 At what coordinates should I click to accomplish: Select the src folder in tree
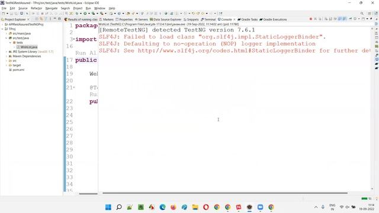[14, 60]
